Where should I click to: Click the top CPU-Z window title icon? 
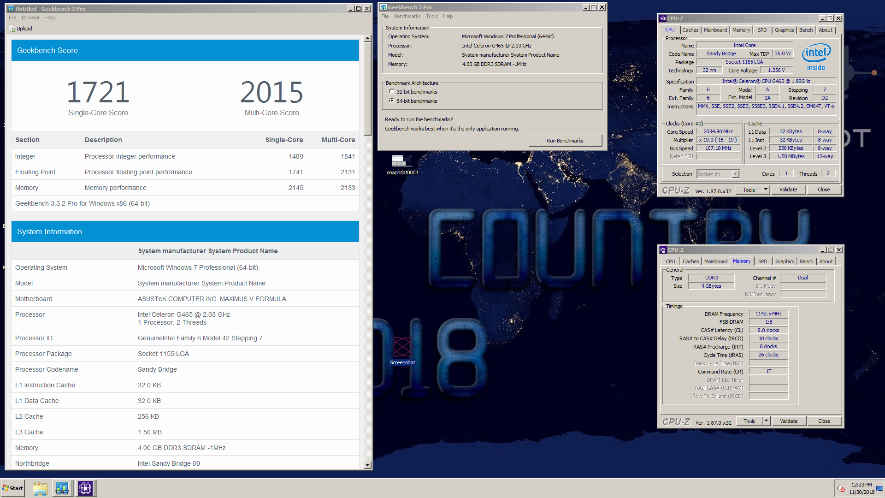pyautogui.click(x=663, y=18)
